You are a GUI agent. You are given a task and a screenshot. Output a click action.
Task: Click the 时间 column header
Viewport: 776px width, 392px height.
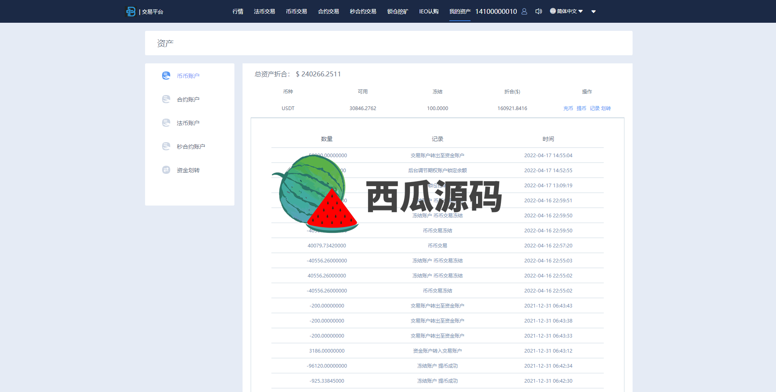[548, 139]
